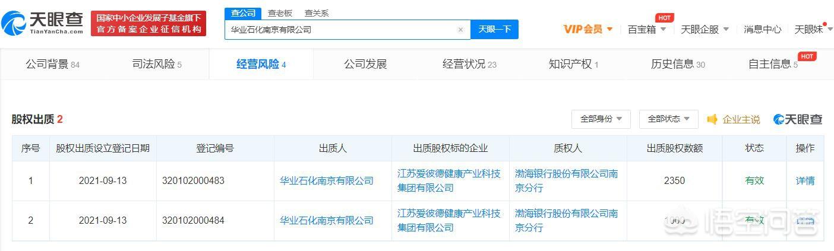Open 消息中心

[762, 29]
